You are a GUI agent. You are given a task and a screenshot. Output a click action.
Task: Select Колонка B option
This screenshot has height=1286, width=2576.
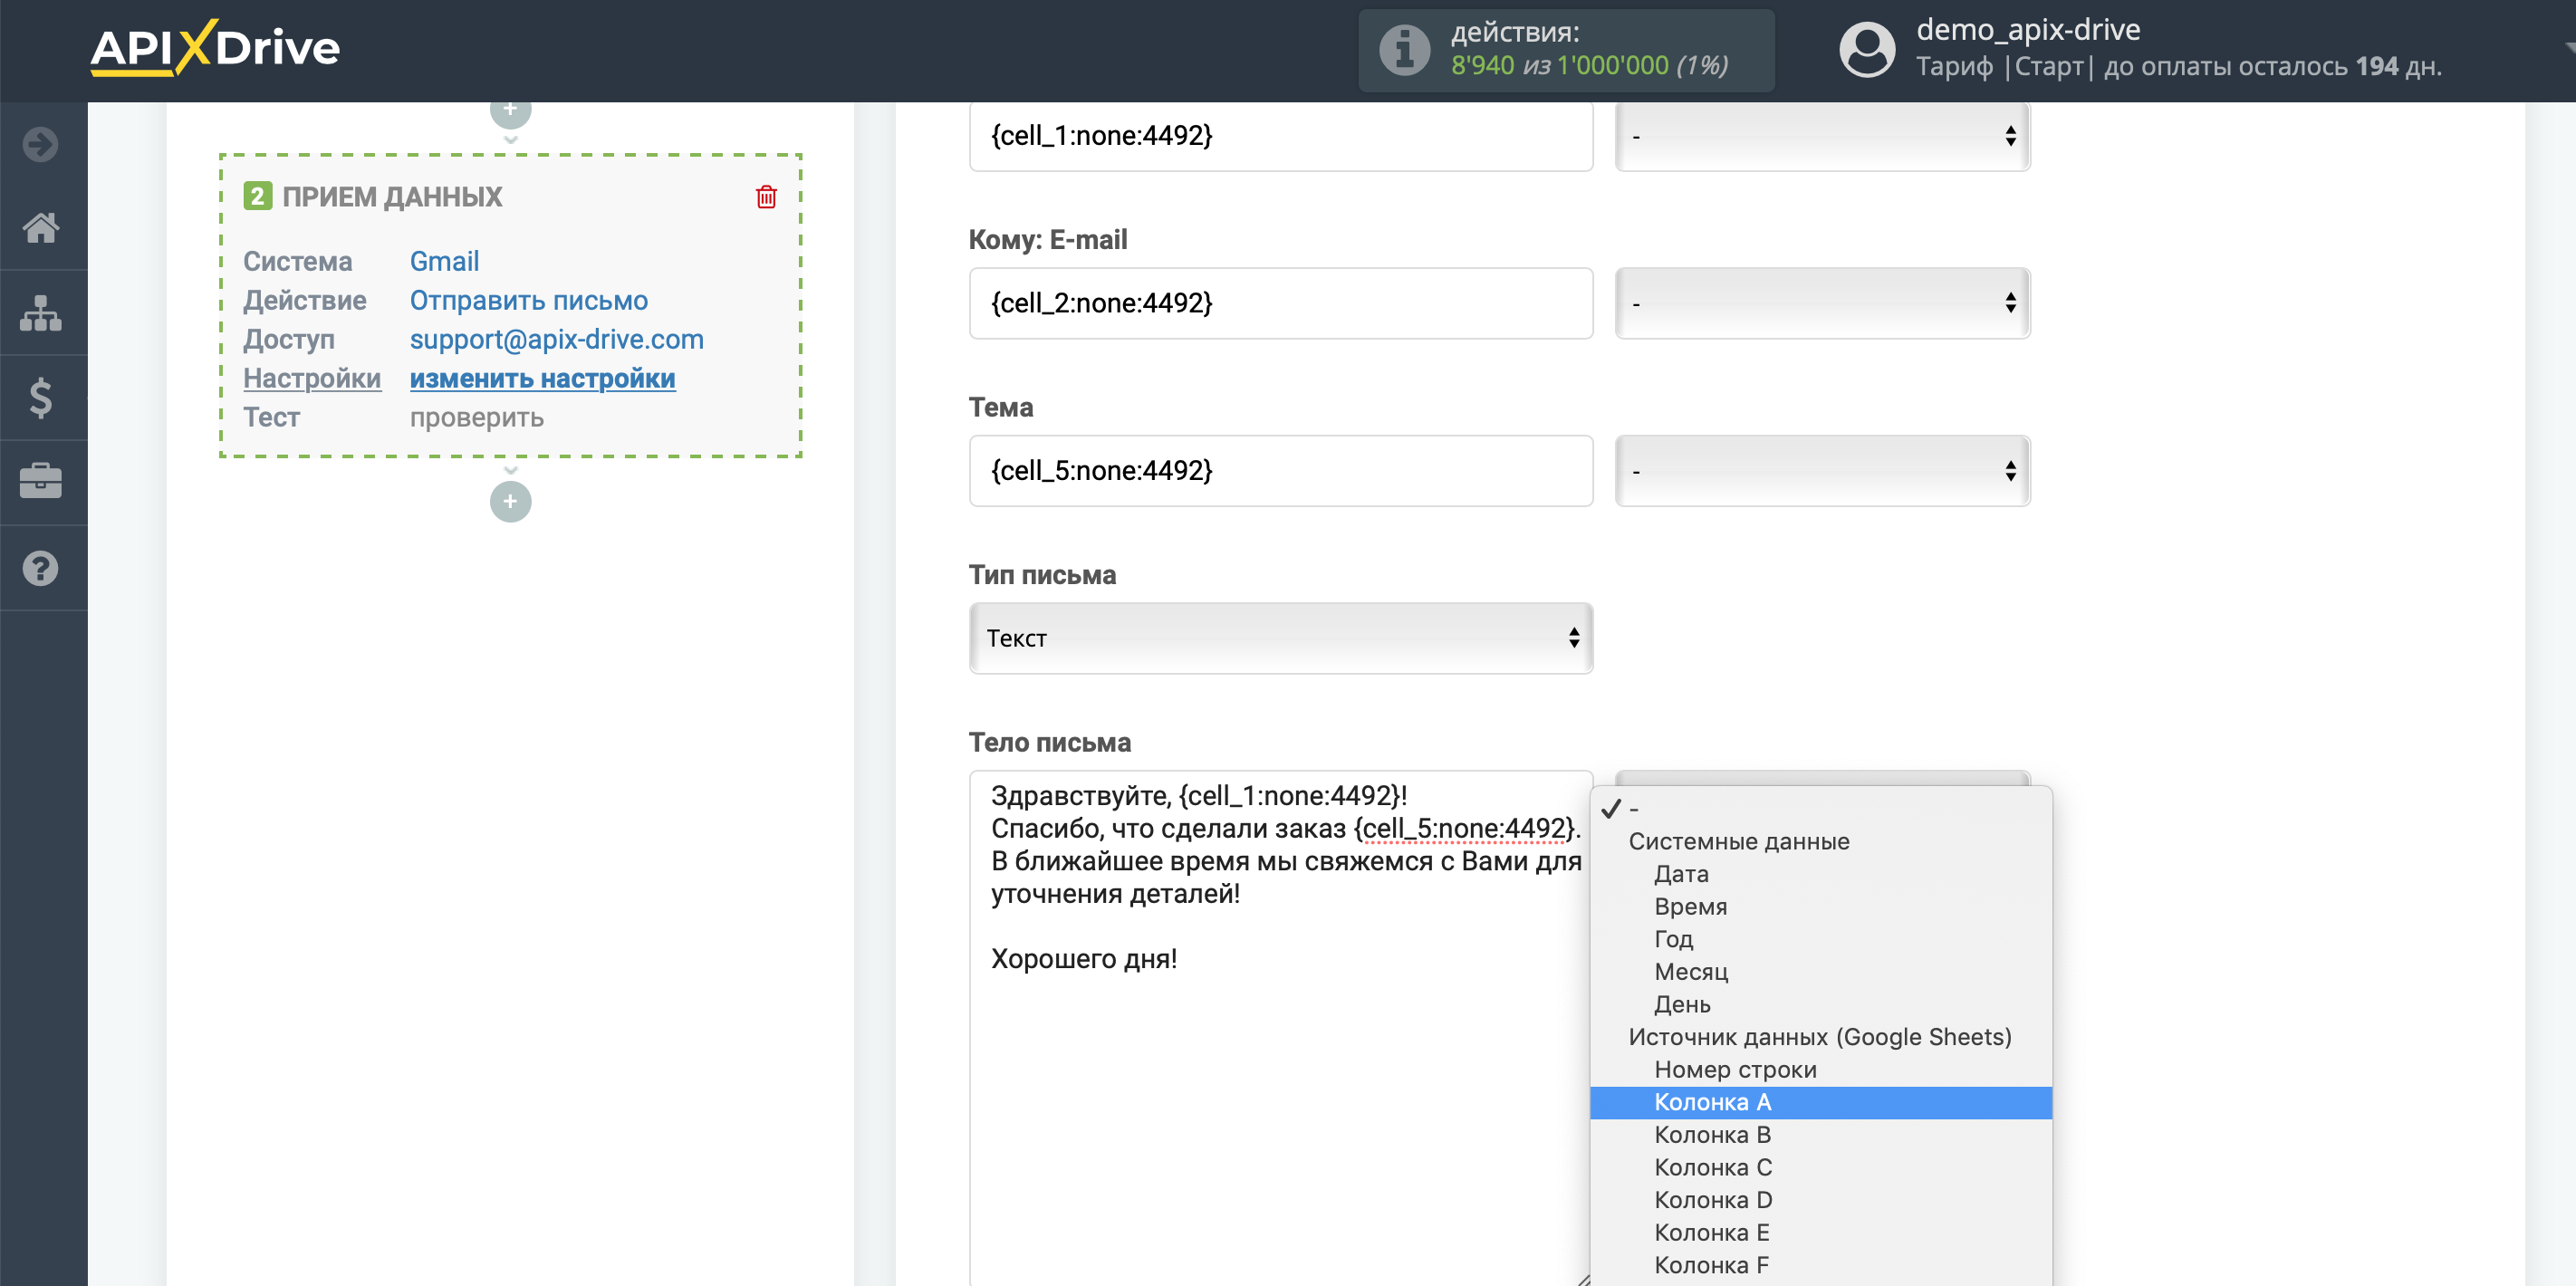[x=1820, y=1135]
